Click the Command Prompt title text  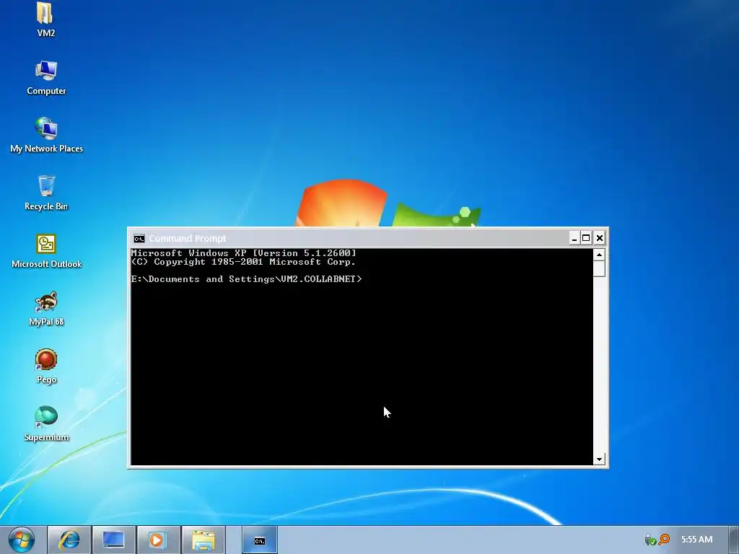188,238
